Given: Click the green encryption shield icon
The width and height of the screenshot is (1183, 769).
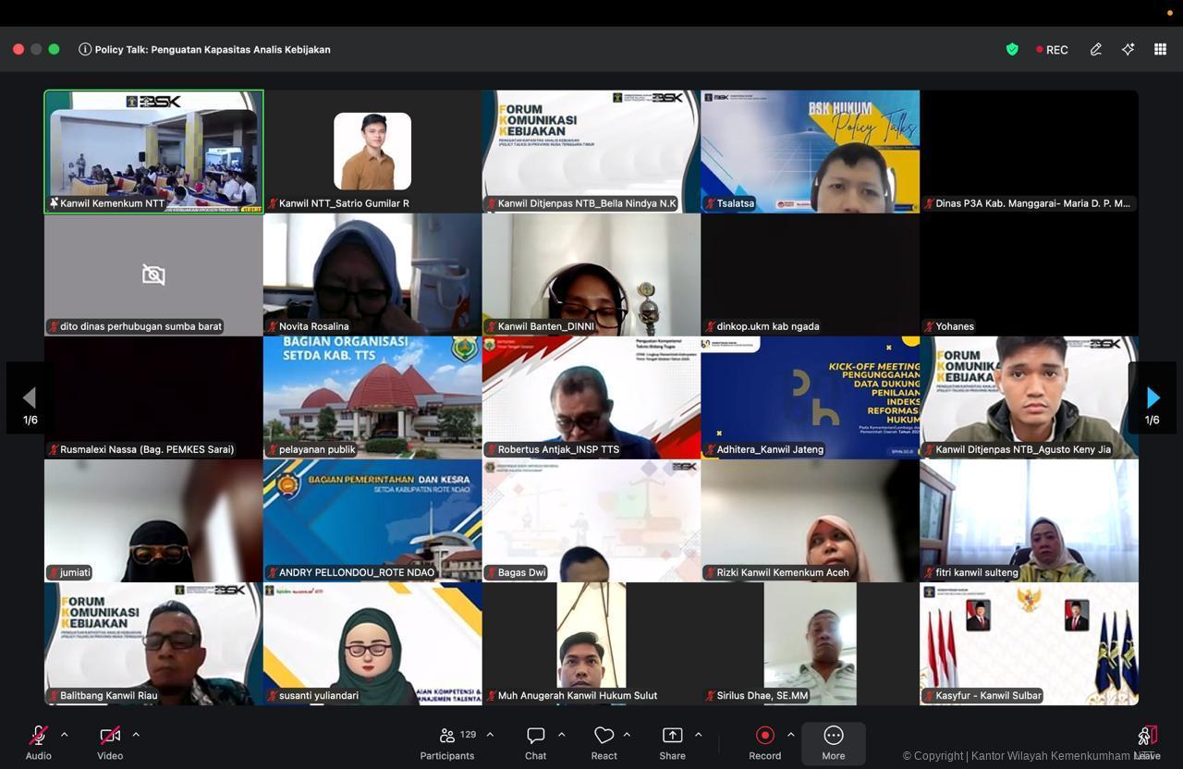Looking at the screenshot, I should coord(1012,50).
